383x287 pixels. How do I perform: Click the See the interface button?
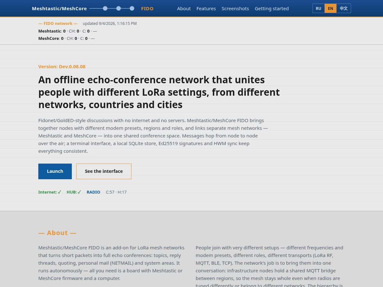[x=104, y=171]
